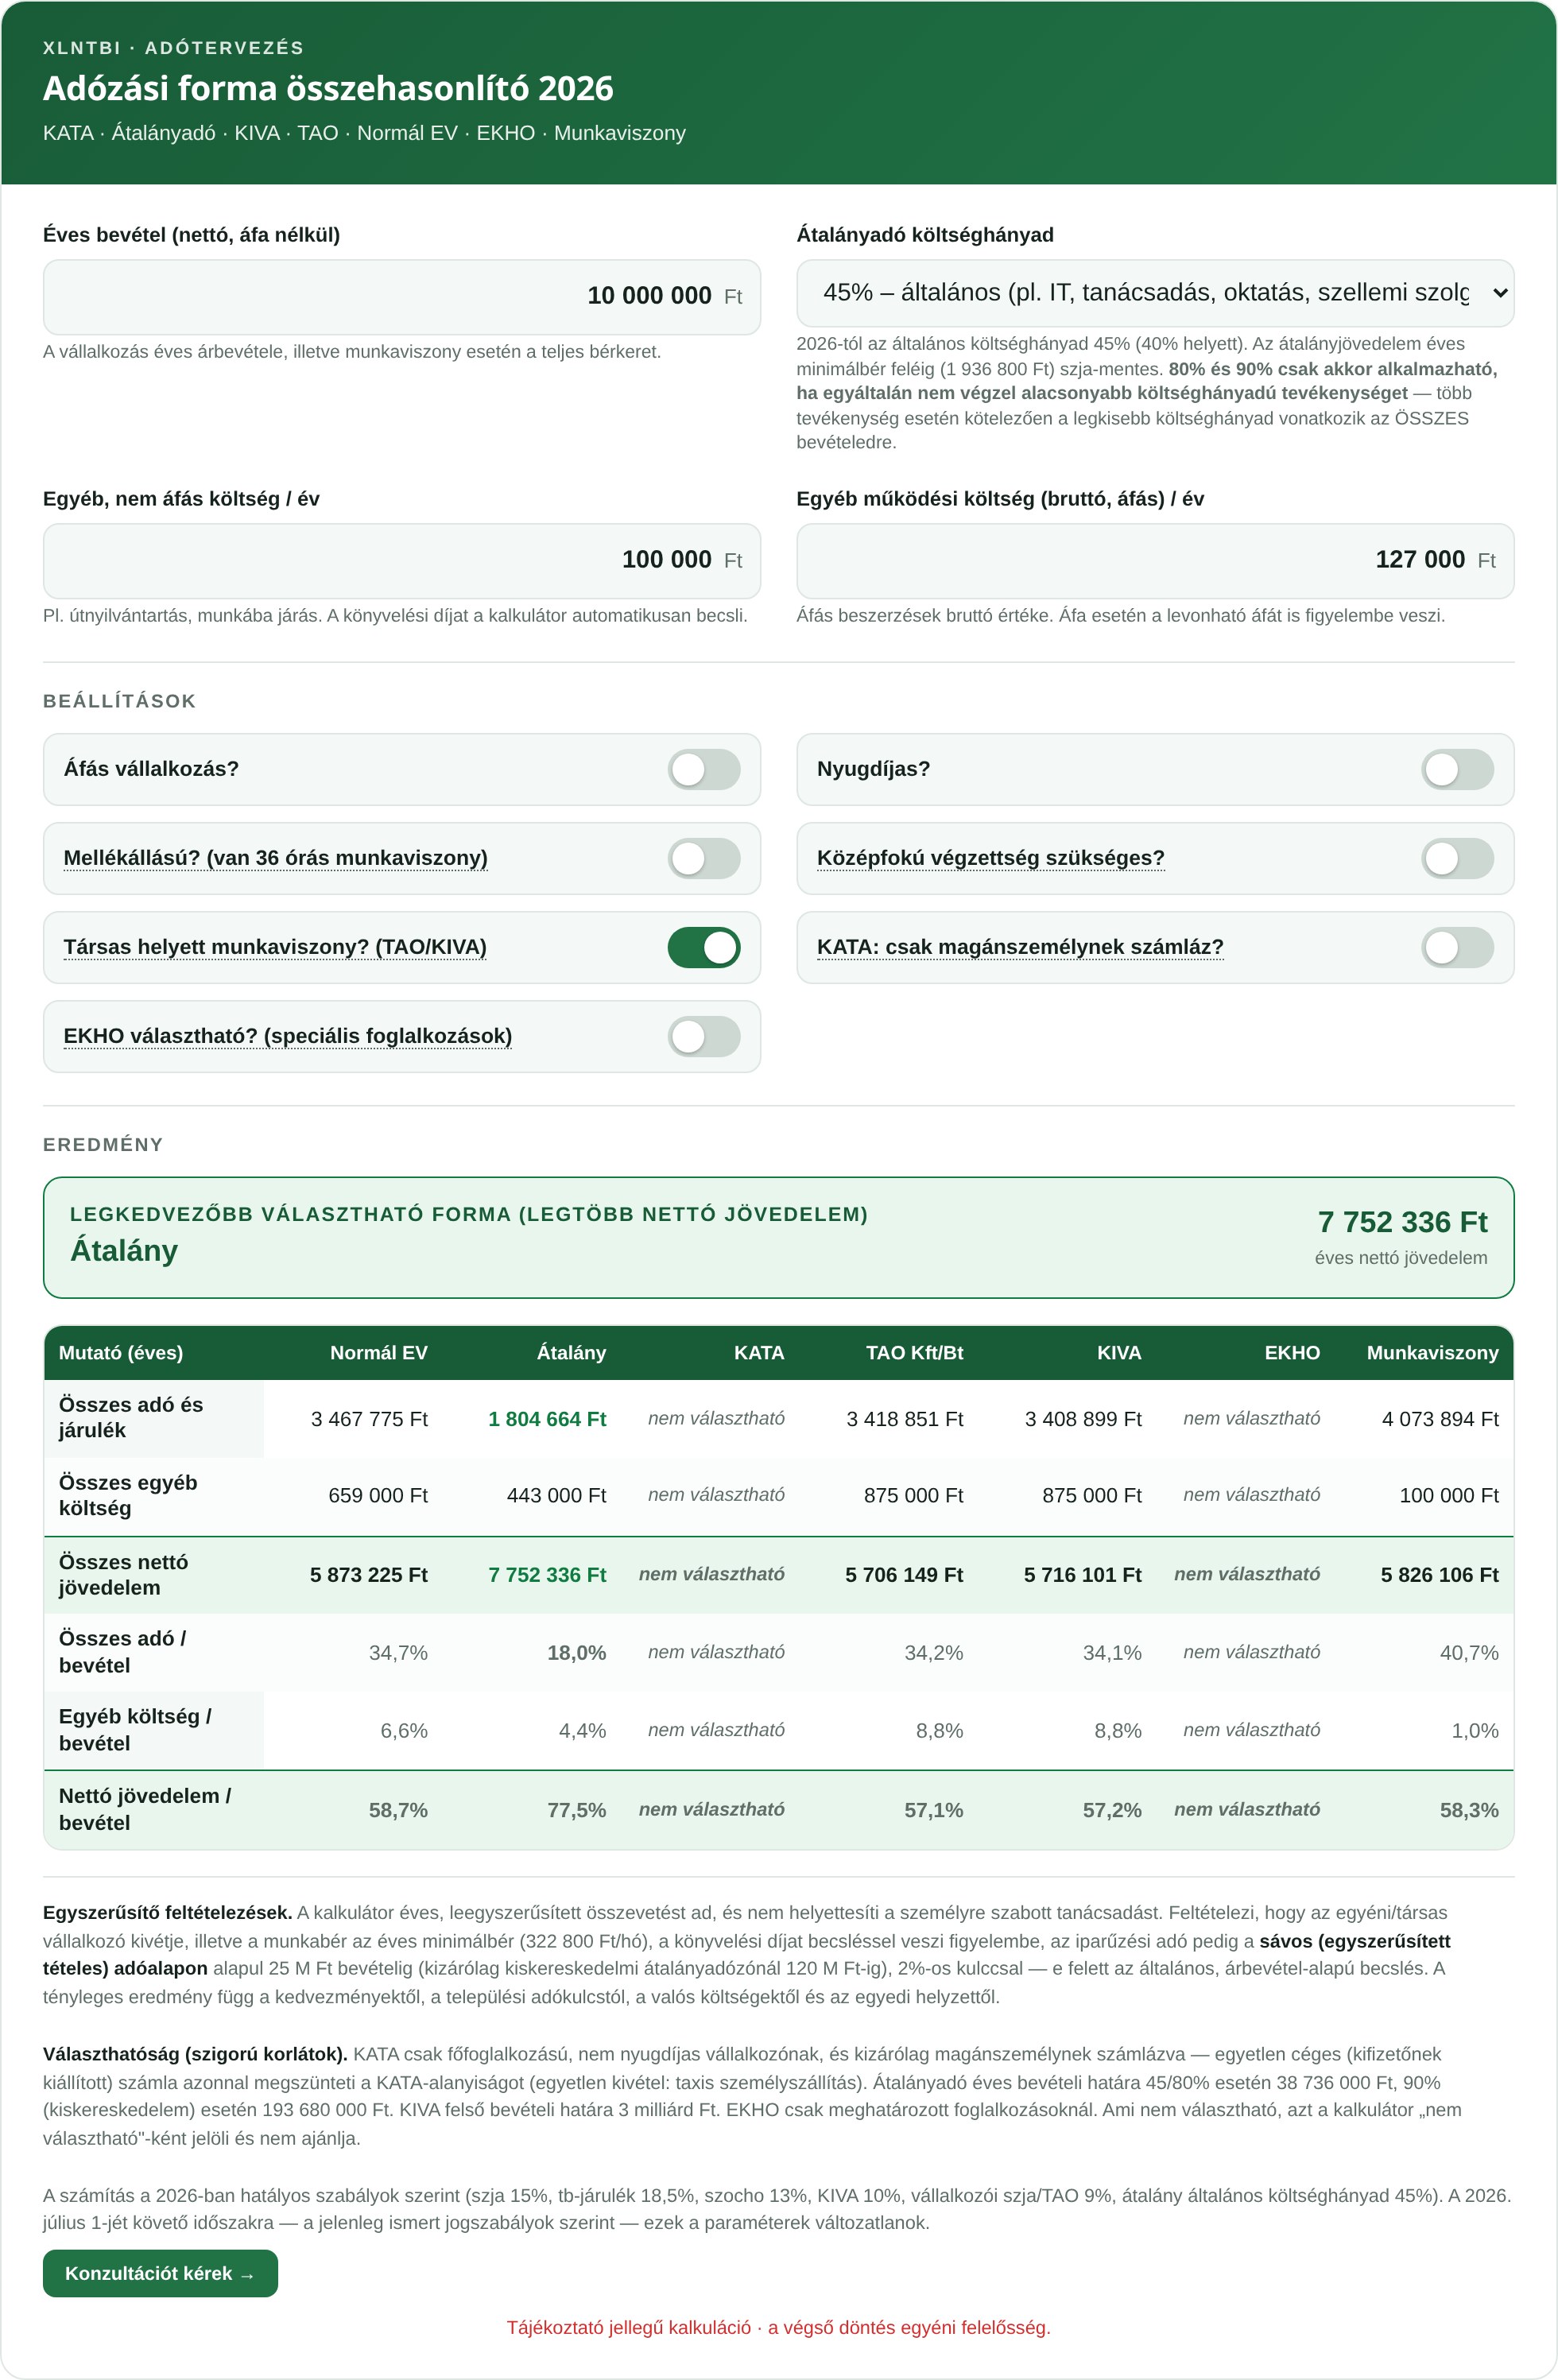The width and height of the screenshot is (1558, 2380).
Task: Click the Társas helyett munkaviszony label text
Action: pos(275,947)
